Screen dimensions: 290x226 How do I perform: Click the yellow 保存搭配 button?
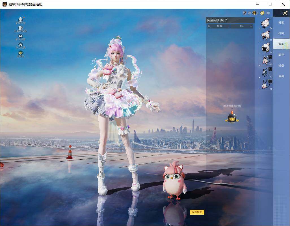[197, 212]
